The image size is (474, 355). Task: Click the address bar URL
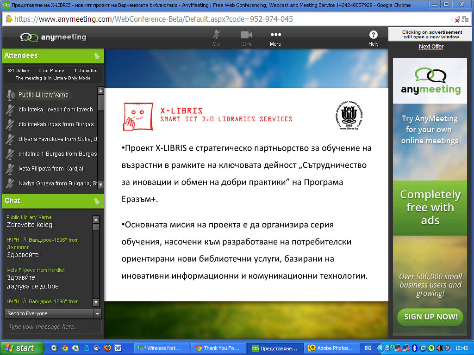tap(154, 19)
